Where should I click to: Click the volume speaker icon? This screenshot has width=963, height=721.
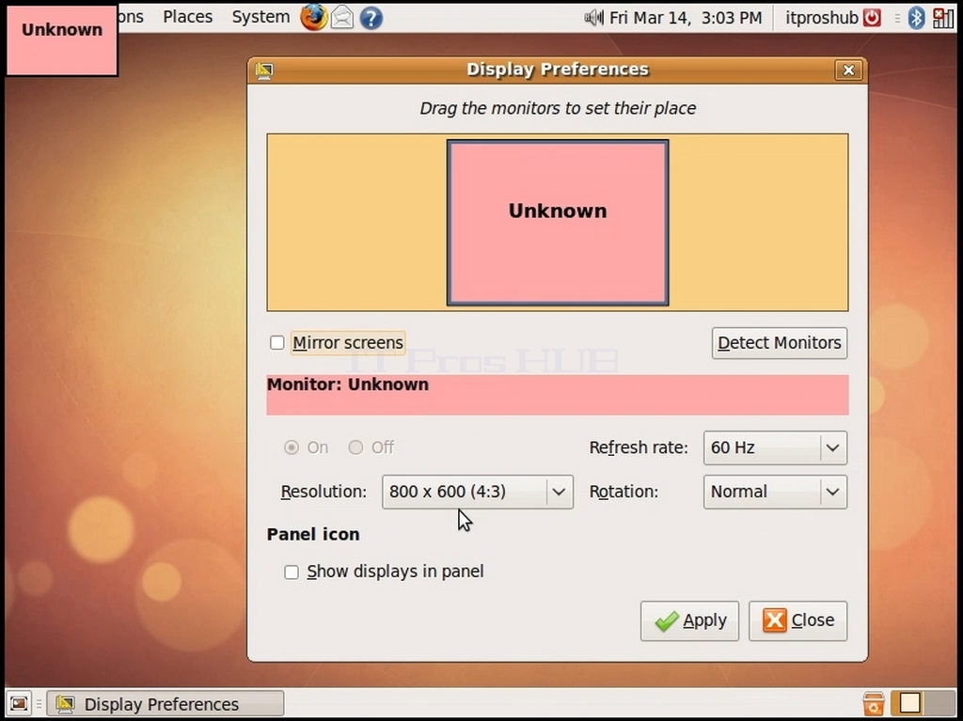point(593,18)
